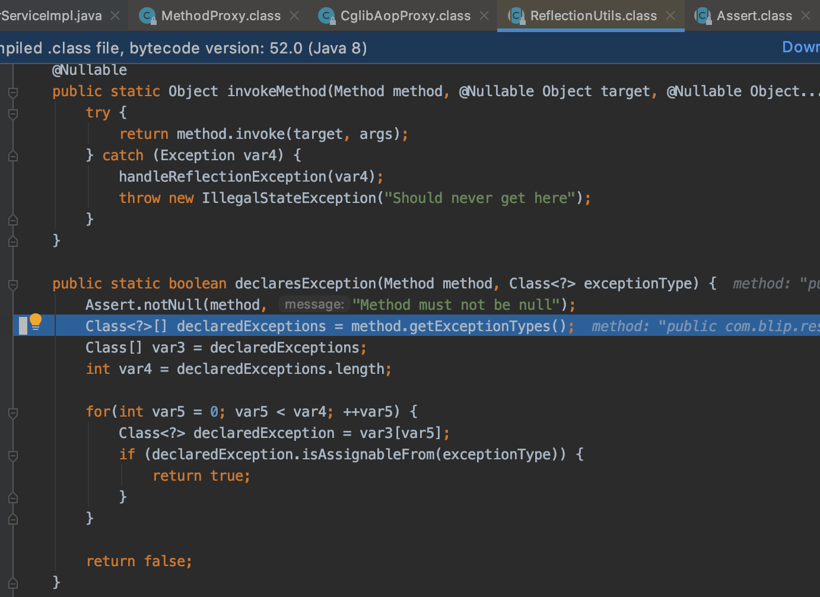Click the @Nullable annotation above invokeMethod

coord(90,70)
